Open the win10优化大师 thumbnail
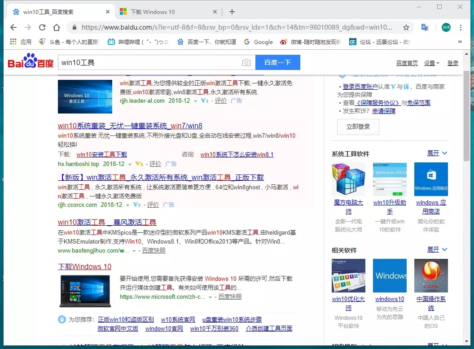The image size is (474, 349). [348, 275]
